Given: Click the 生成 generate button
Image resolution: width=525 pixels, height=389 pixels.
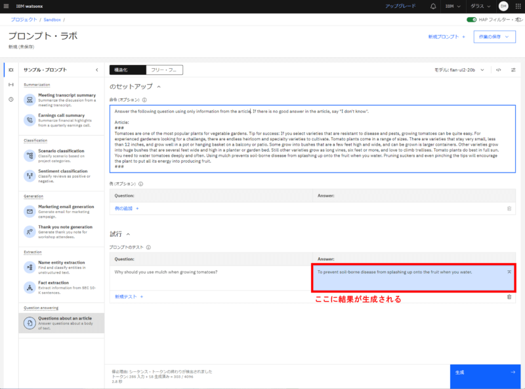Looking at the screenshot, I should coord(485,377).
